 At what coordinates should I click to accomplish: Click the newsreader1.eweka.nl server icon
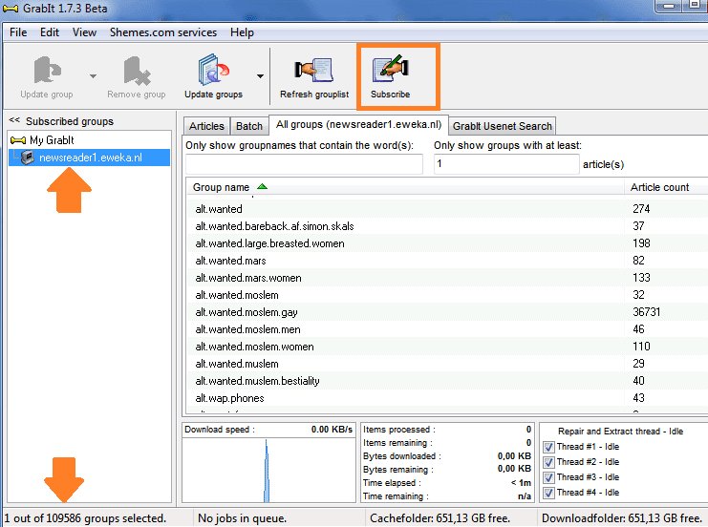click(x=28, y=158)
